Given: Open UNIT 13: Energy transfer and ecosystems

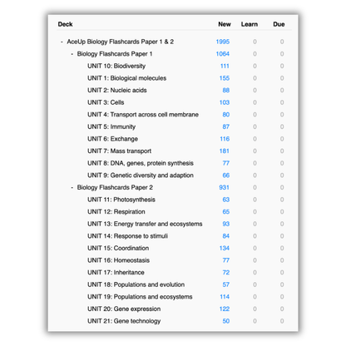Looking at the screenshot, I should coord(145,224).
